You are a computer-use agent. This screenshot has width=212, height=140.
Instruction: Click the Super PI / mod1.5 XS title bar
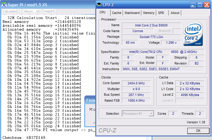pyautogui.click(x=49, y=5)
